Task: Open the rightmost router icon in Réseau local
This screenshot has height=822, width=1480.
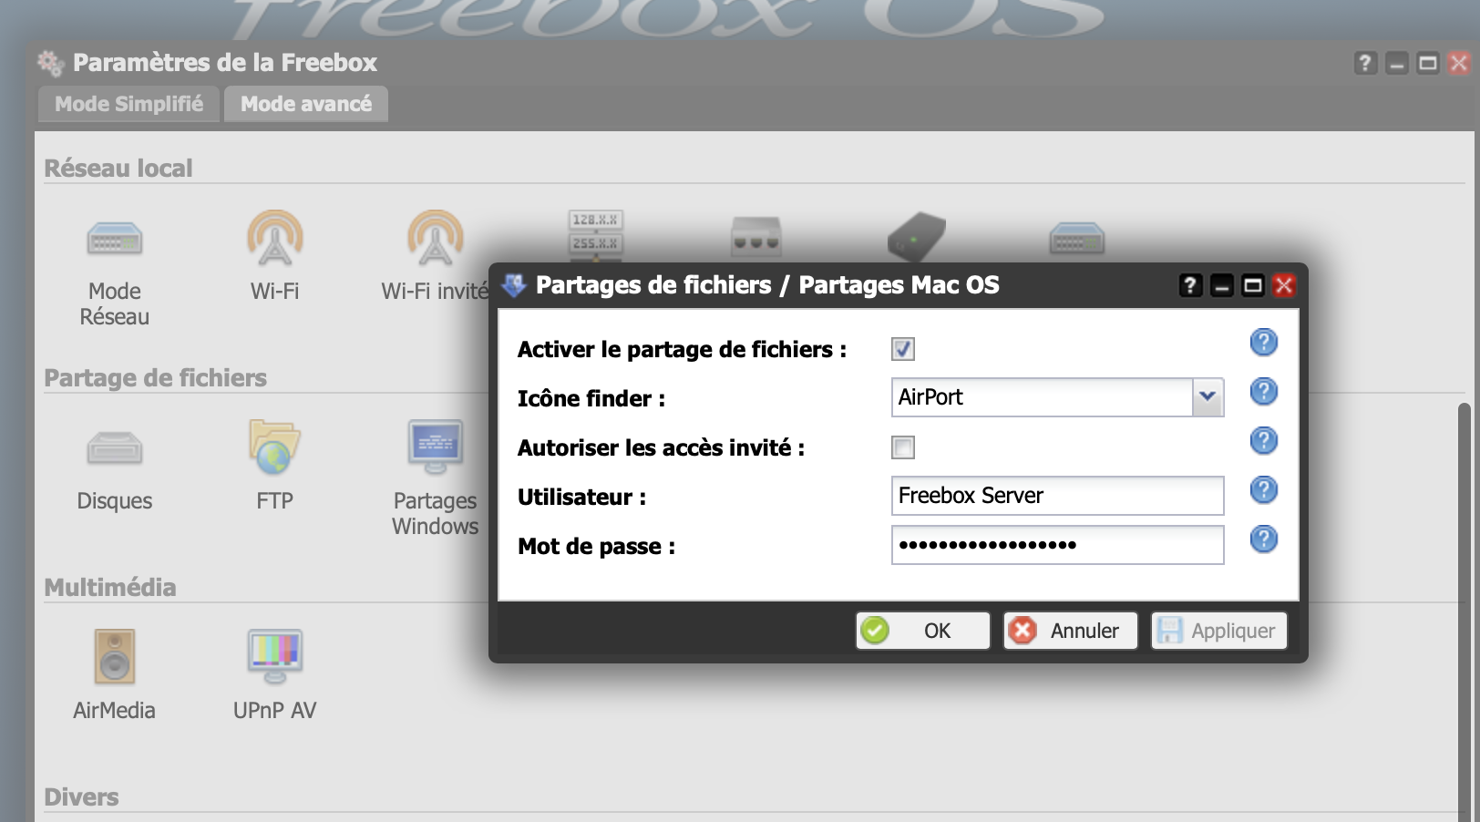Action: tap(1077, 240)
